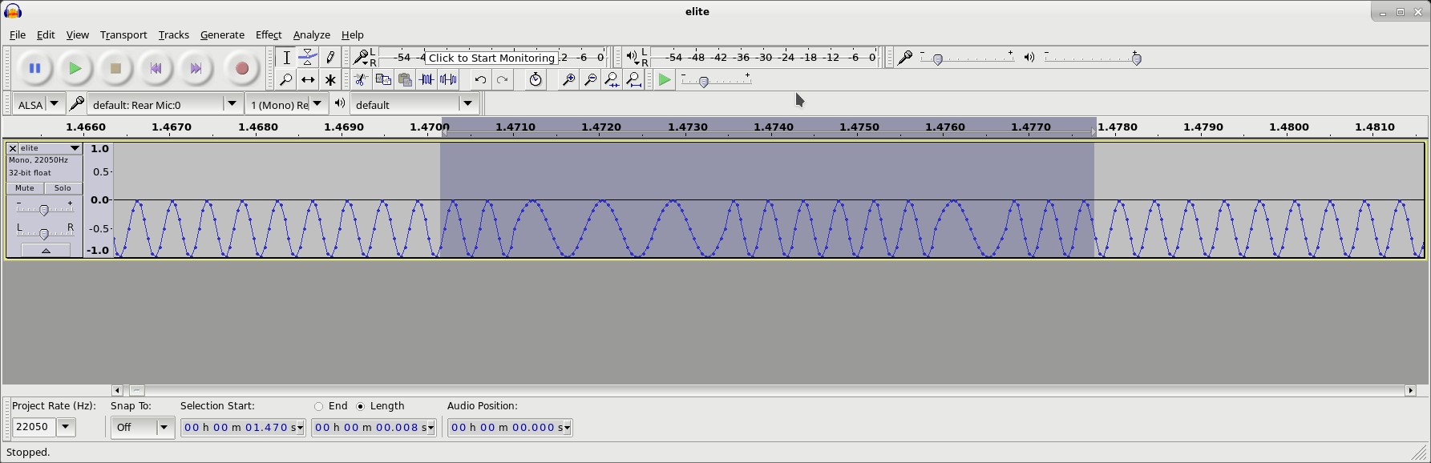
Task: Click the horizontal scrollbar left arrow
Action: 117,390
